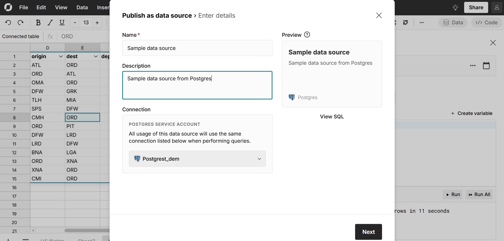Click the undo arrow icon
Viewport: 504px width, 241px height.
coord(8,23)
